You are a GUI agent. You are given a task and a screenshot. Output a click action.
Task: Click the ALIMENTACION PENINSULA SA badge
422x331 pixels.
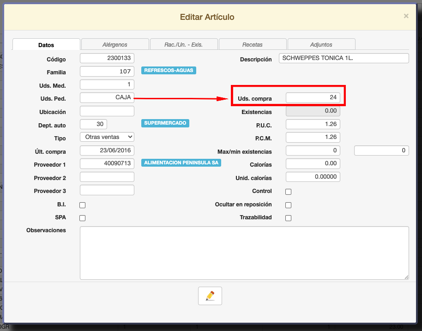click(x=181, y=163)
